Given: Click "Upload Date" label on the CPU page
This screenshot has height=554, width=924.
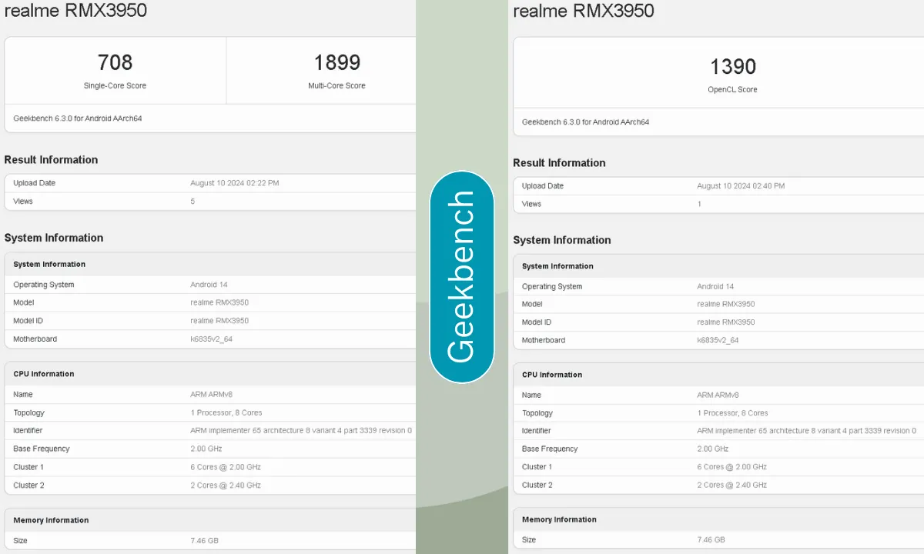Looking at the screenshot, I should pyautogui.click(x=34, y=183).
